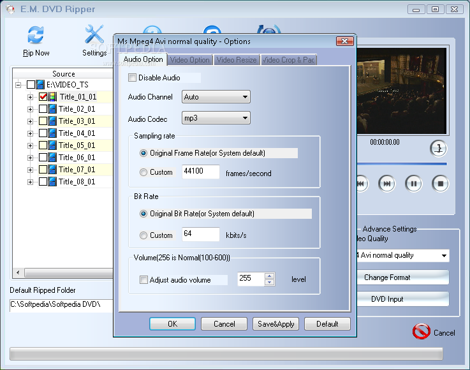Viewport: 470px width, 370px height.
Task: Click the preview playback seek bar
Action: tap(402, 164)
